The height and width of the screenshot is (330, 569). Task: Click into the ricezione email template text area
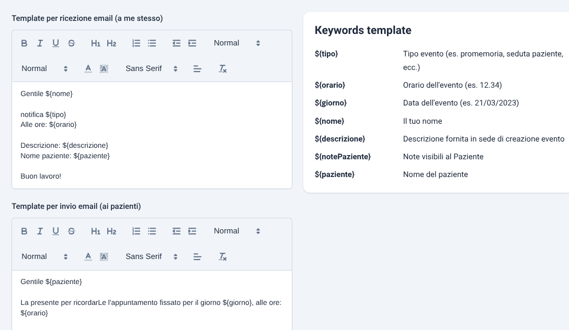152,135
